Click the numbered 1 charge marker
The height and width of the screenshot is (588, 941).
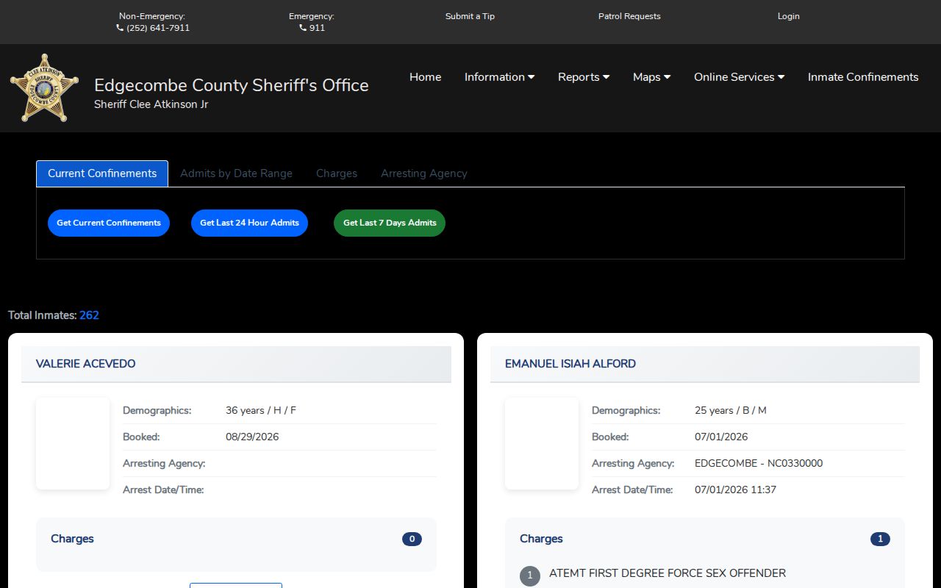click(530, 576)
